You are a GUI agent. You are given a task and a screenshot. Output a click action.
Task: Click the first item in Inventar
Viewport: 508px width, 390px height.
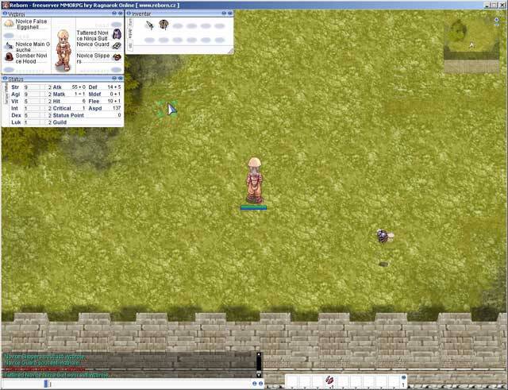click(149, 25)
